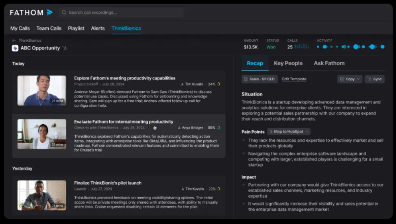The height and width of the screenshot is (224, 396).
Task: Click the ABC Opportunity app icon
Action: 15,48
